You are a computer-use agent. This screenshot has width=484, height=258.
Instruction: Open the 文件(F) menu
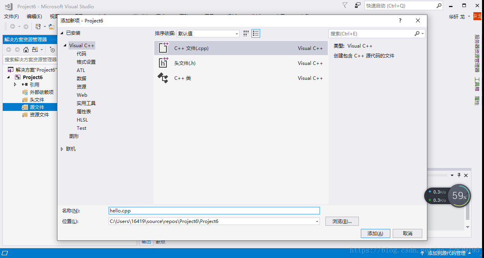coord(11,17)
